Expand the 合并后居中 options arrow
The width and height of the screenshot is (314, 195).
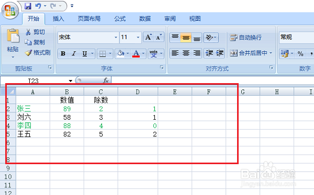point(271,53)
